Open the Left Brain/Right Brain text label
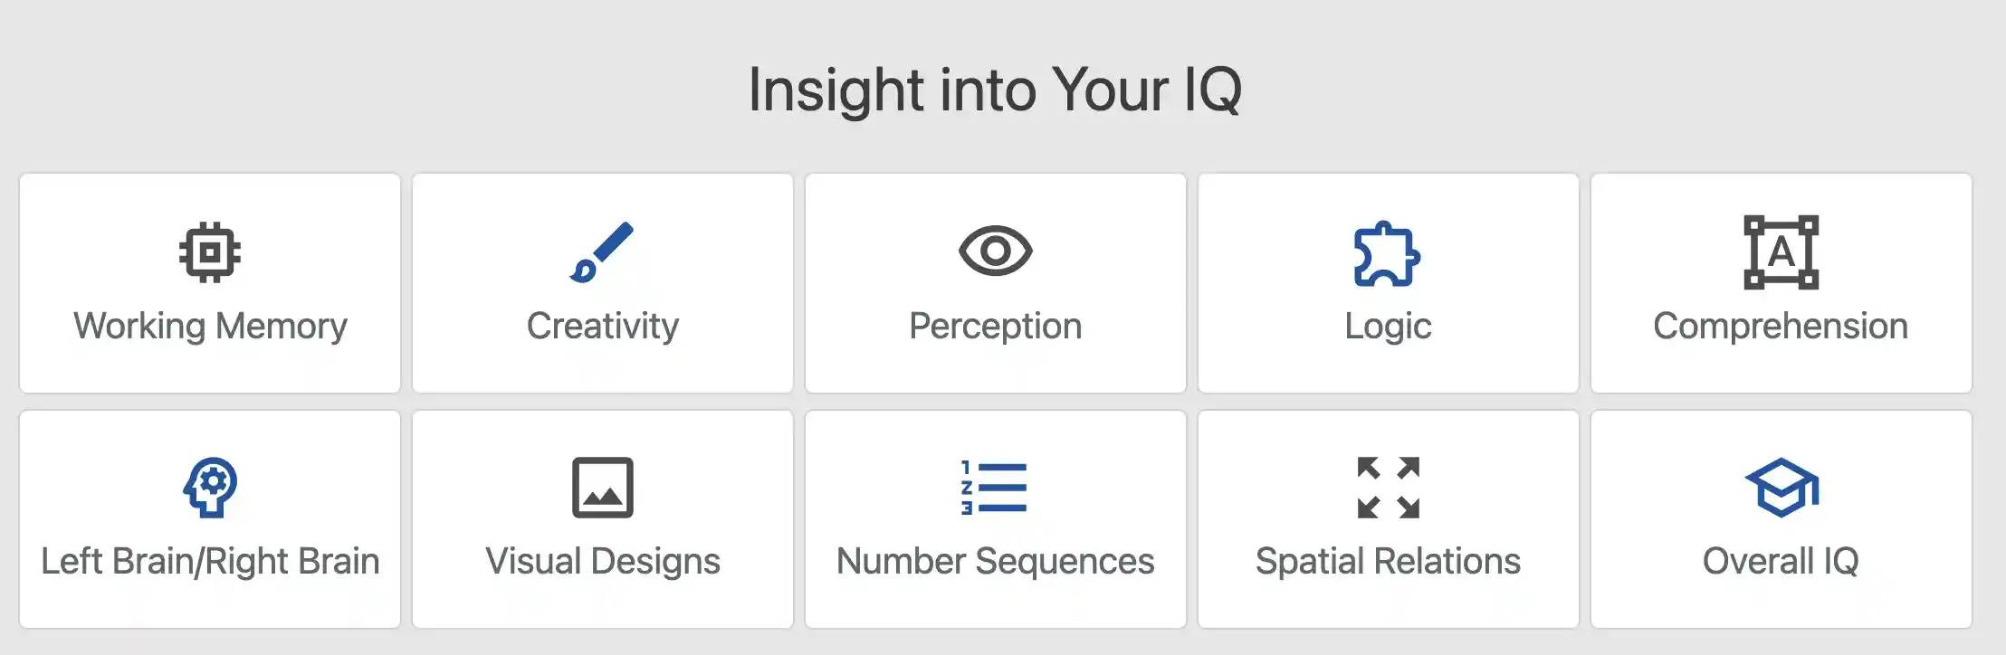Screen dimensions: 2006x655 [210, 562]
